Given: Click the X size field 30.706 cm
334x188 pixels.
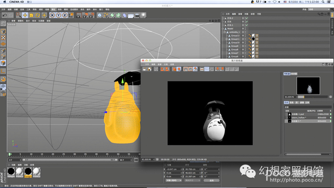Looking at the screenshot, I should coord(192,169).
